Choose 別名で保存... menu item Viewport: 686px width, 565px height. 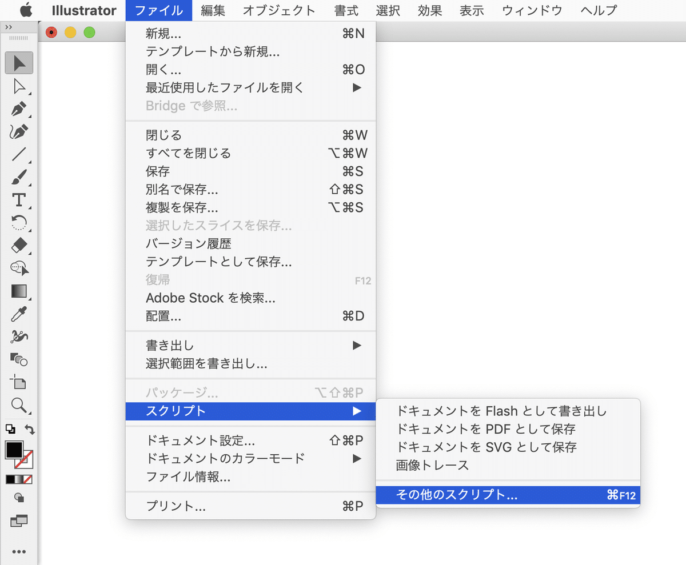(250, 189)
